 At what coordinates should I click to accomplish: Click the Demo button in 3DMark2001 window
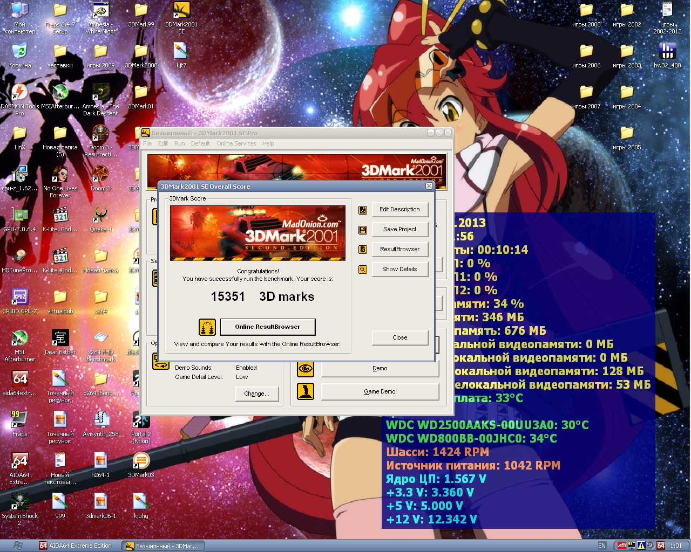coord(380,369)
